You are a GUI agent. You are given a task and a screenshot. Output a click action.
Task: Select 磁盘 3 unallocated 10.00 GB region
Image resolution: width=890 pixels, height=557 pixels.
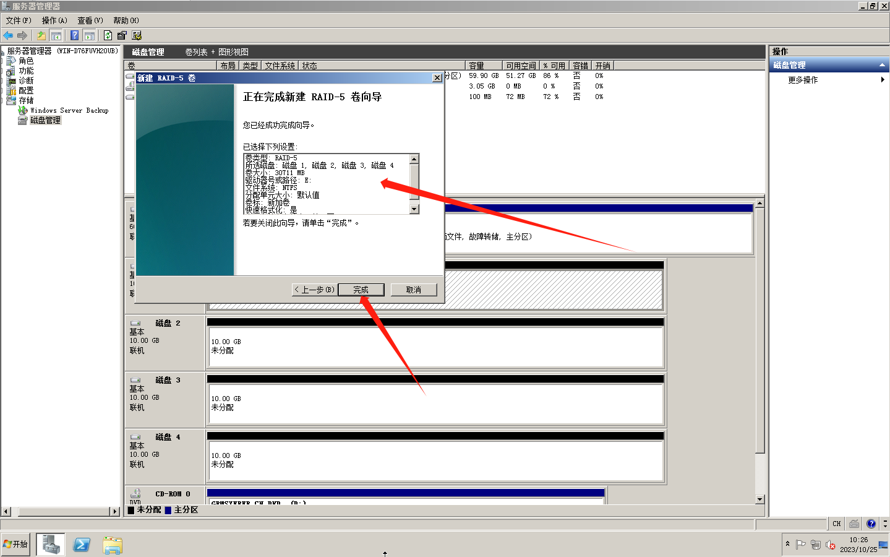(435, 404)
